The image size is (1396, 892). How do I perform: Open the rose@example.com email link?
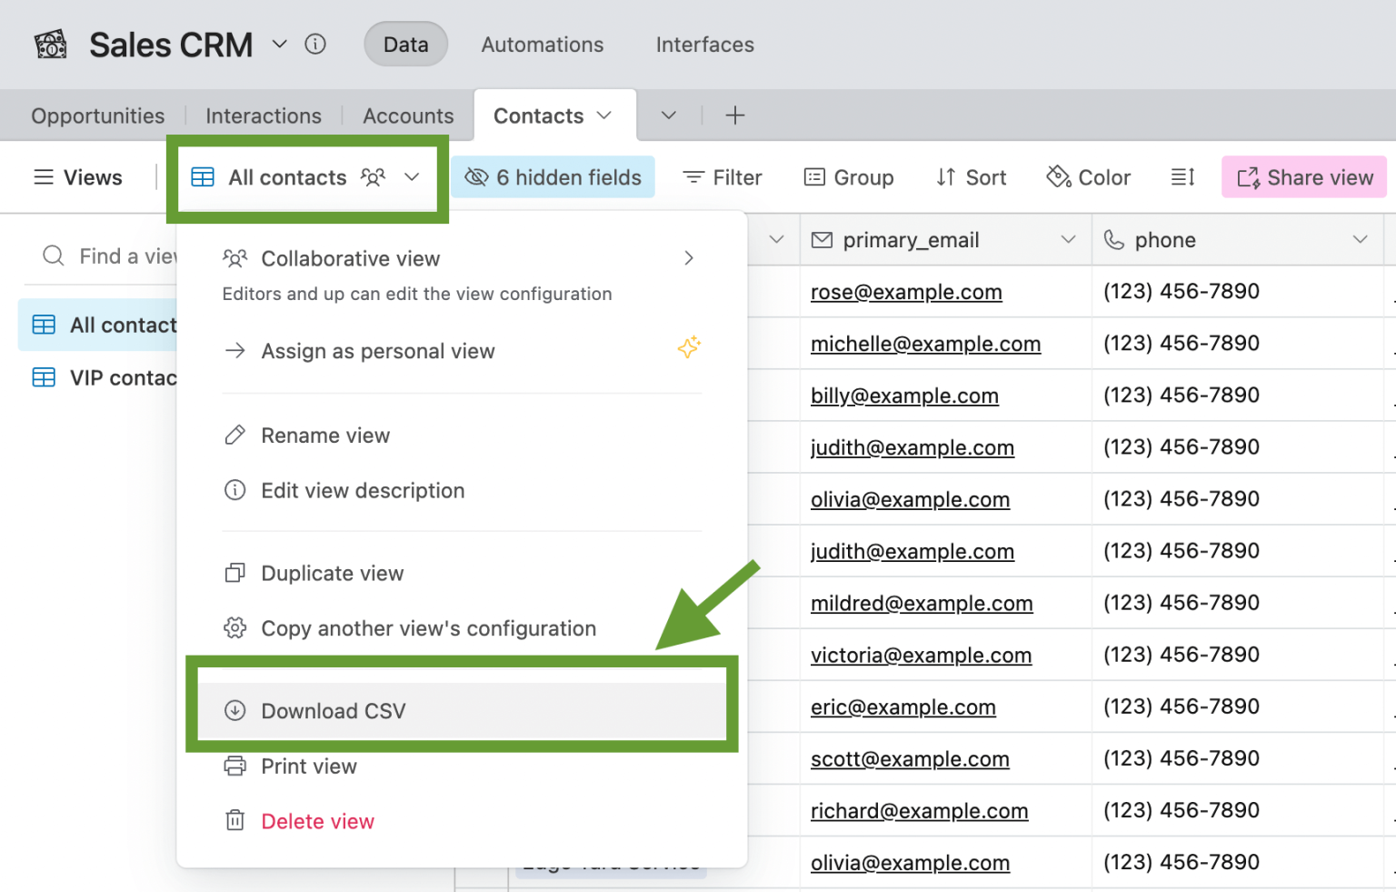[x=906, y=293]
